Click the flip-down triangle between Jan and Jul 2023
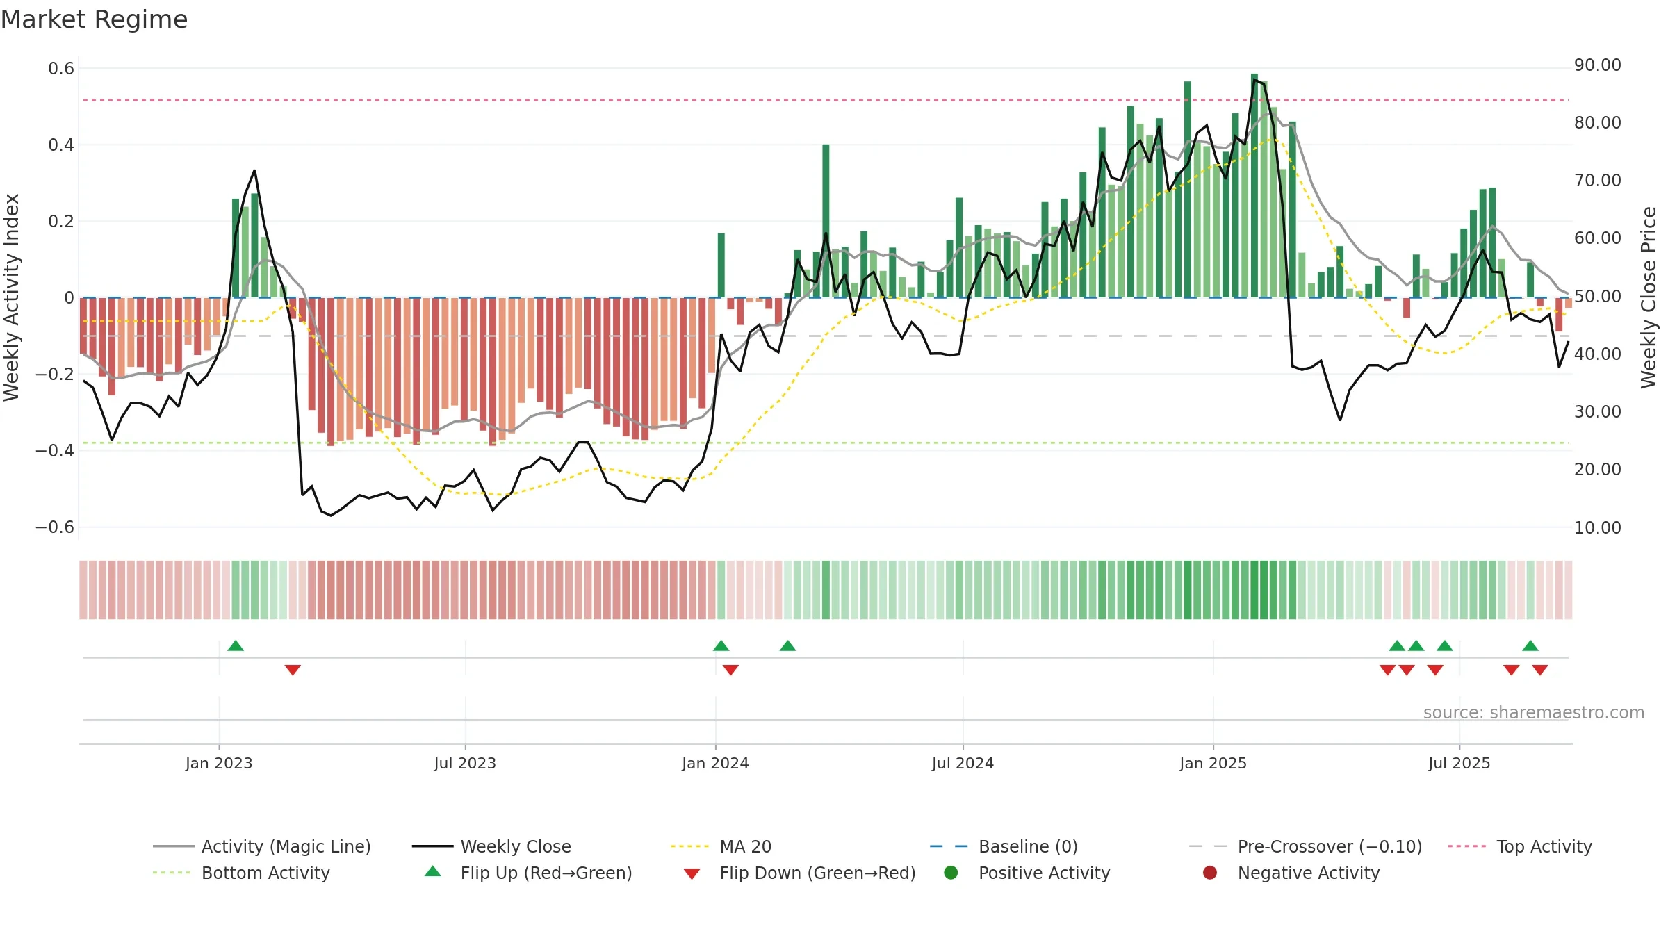Screen dimensions: 1668x938 pos(293,670)
